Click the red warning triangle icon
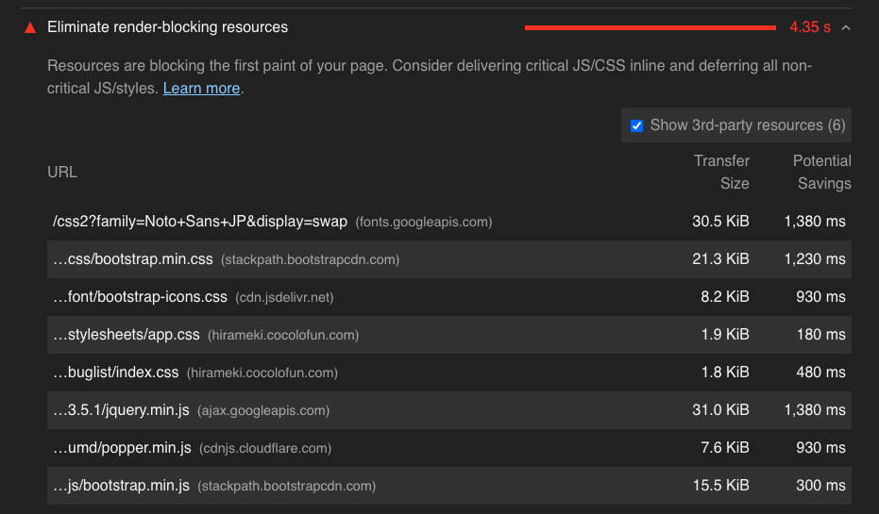This screenshot has height=514, width=879. [x=30, y=28]
